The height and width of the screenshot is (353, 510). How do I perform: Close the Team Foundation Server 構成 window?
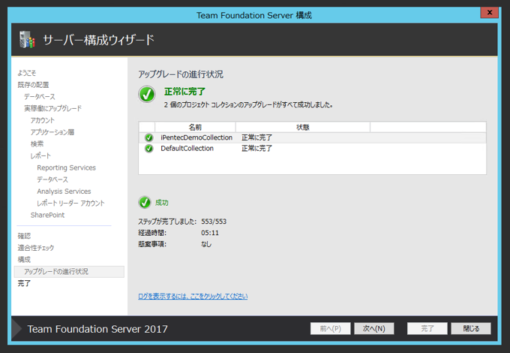[490, 12]
